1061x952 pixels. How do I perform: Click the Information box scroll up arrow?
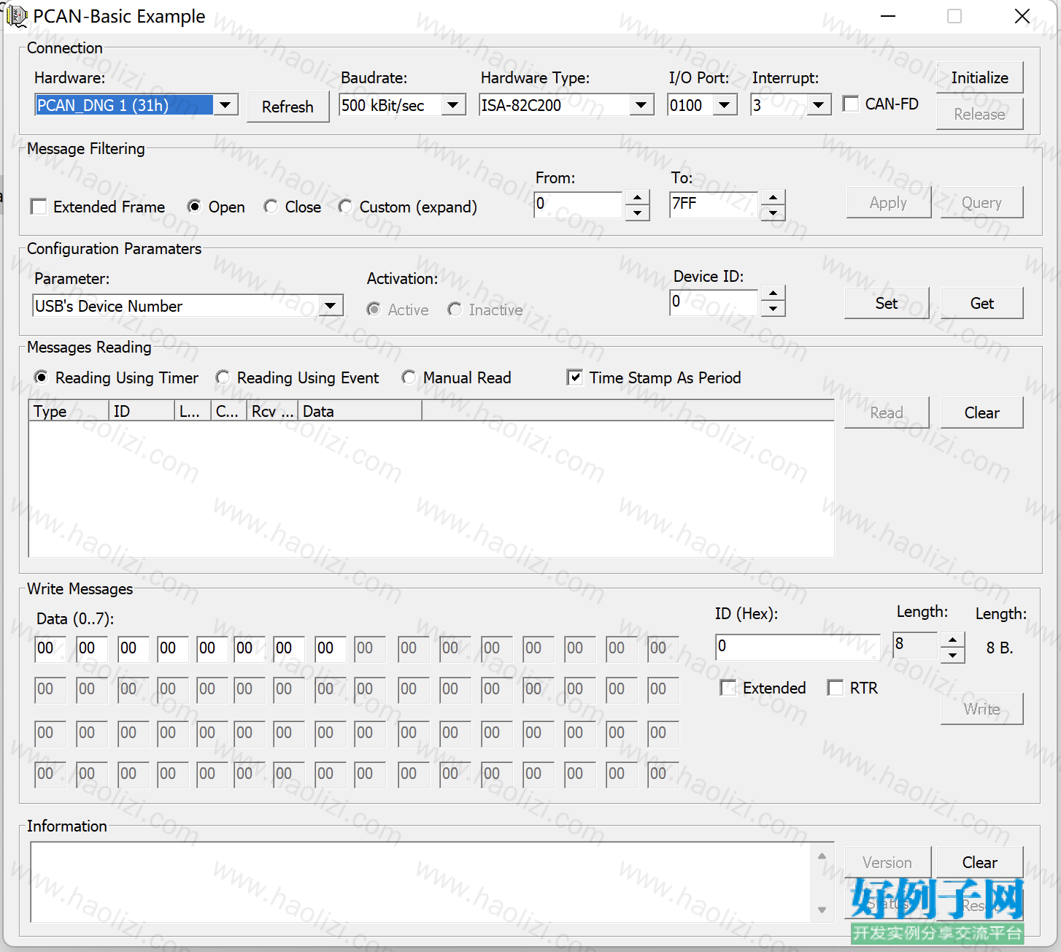822,856
